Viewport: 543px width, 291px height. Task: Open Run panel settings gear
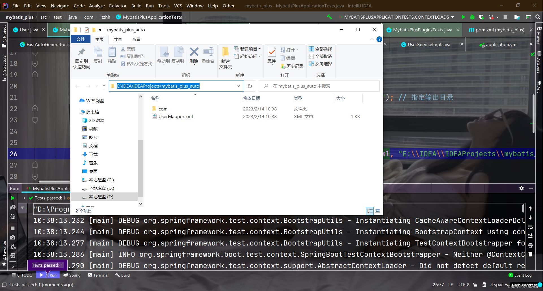point(522,188)
